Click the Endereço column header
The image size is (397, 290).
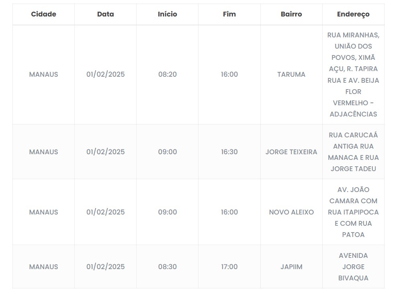(353, 14)
